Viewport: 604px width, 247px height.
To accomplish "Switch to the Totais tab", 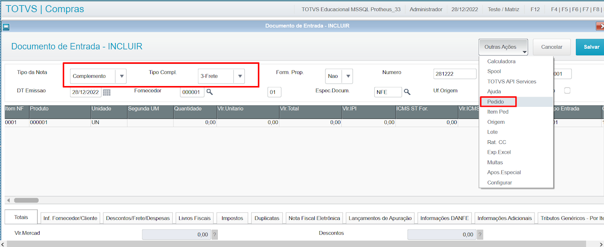I will (21, 218).
